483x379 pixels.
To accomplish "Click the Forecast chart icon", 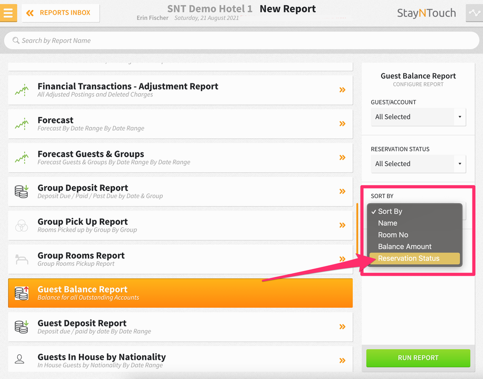I will click(x=22, y=124).
